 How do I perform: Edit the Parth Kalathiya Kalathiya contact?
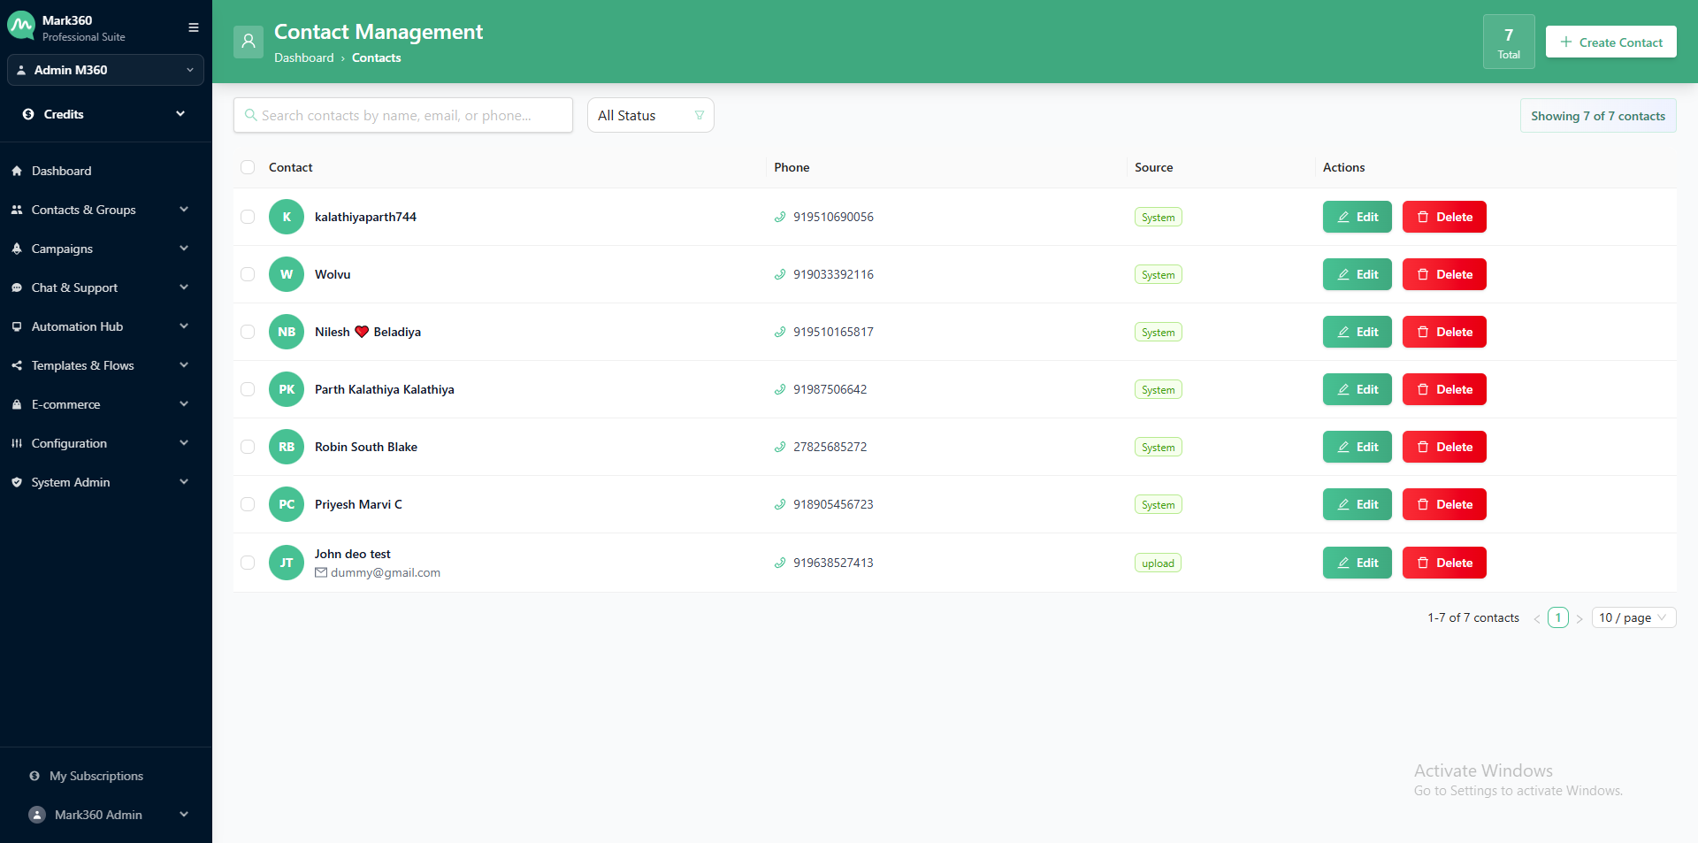click(x=1357, y=389)
